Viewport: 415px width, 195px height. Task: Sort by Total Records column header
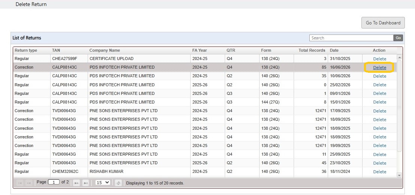tap(312, 50)
